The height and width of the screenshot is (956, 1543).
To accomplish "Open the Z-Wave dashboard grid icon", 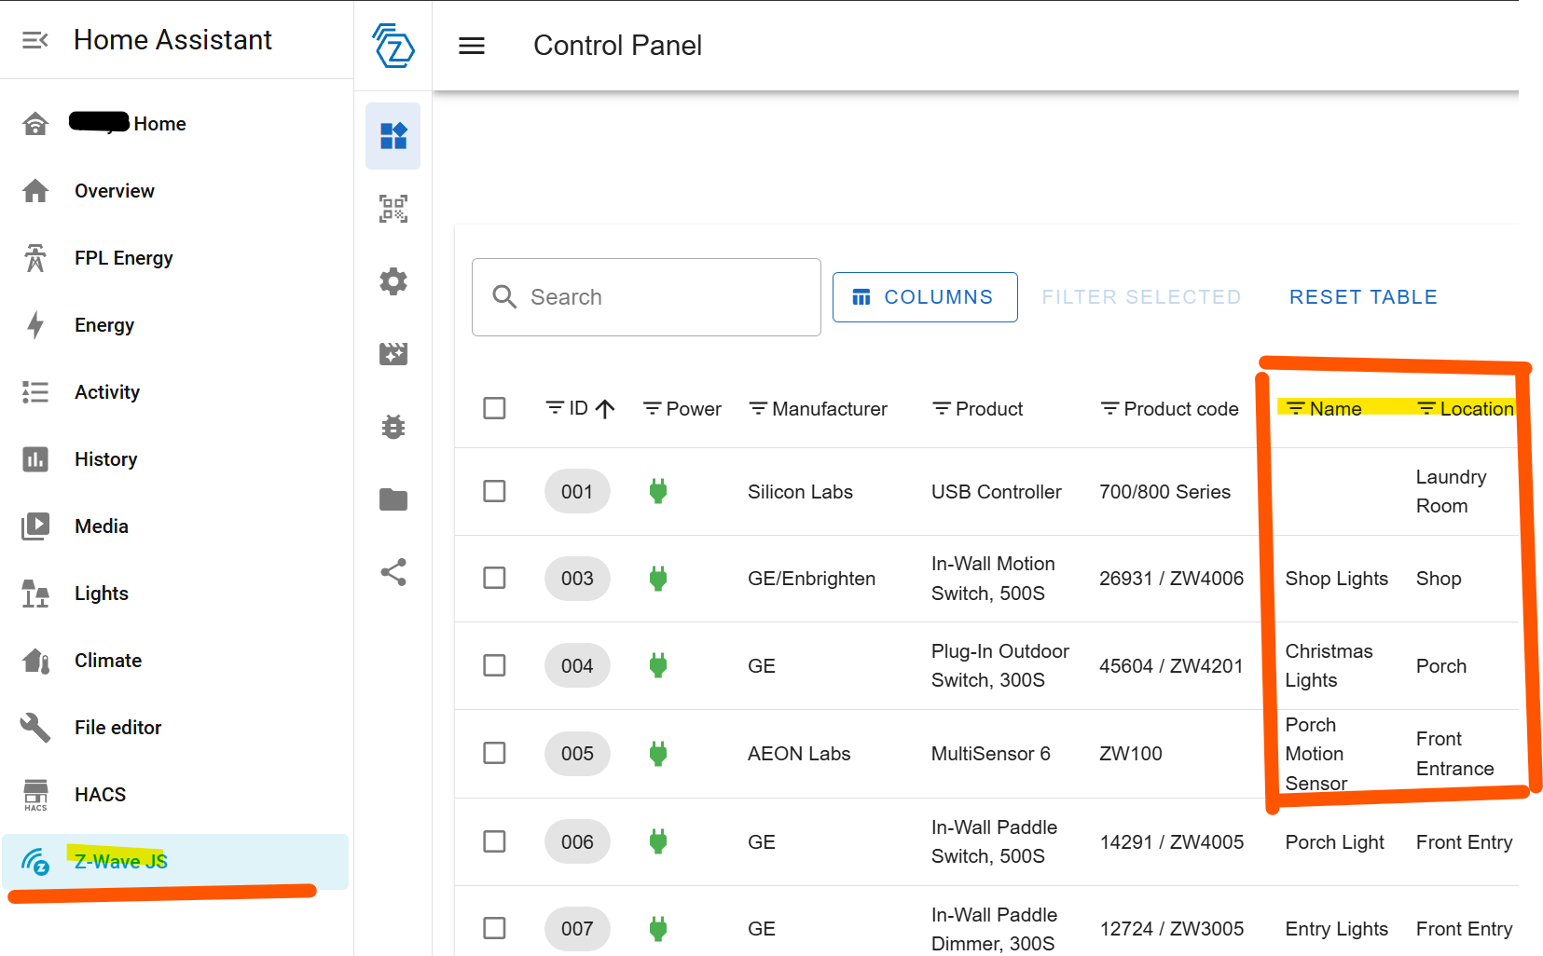I will coord(393,136).
